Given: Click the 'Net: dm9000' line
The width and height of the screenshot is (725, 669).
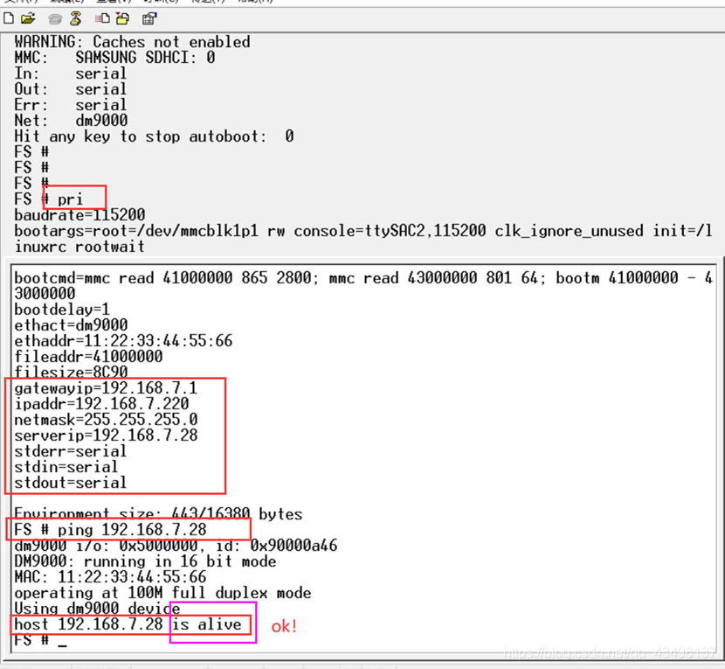Looking at the screenshot, I should 71,121.
